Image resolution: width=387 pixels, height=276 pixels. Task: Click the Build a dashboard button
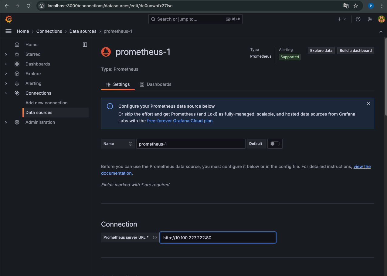tap(356, 51)
